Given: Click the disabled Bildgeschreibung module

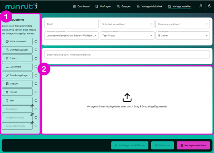Looking at the screenshot, I should (x=17, y=117).
